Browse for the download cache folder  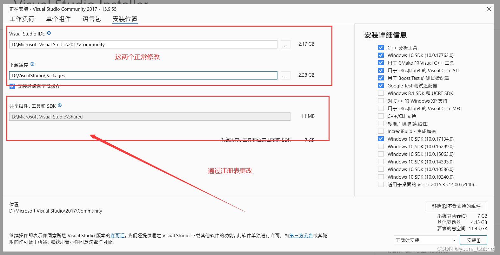[x=285, y=75]
